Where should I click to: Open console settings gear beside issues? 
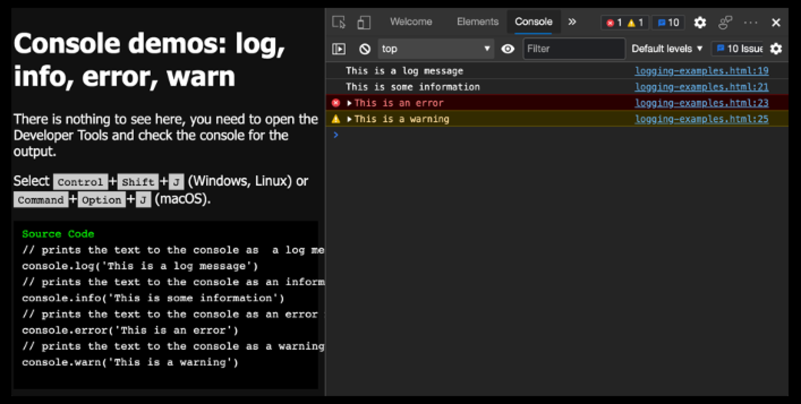click(x=776, y=49)
